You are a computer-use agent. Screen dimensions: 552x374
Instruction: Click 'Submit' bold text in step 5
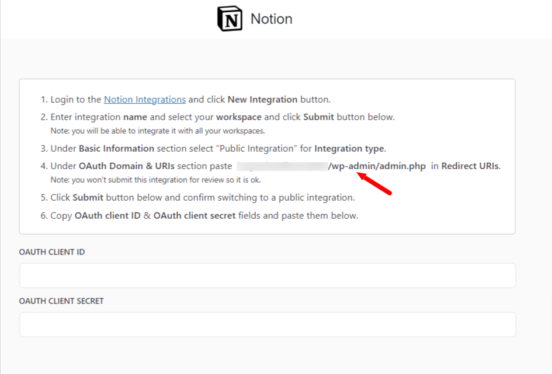(88, 198)
